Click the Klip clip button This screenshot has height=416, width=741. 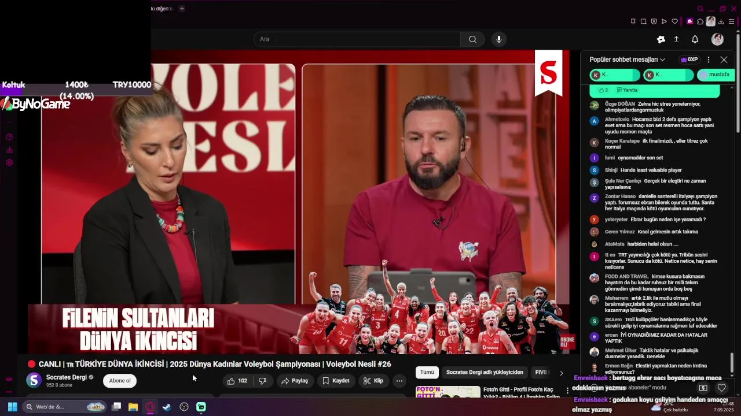click(x=373, y=381)
